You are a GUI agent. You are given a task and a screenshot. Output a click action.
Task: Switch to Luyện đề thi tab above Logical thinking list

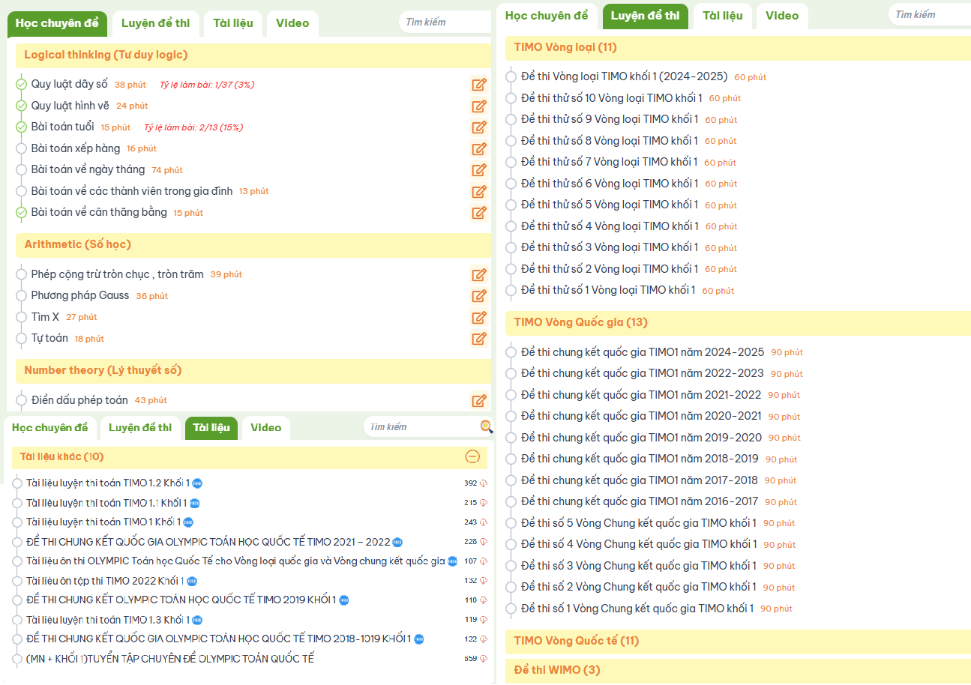click(155, 23)
